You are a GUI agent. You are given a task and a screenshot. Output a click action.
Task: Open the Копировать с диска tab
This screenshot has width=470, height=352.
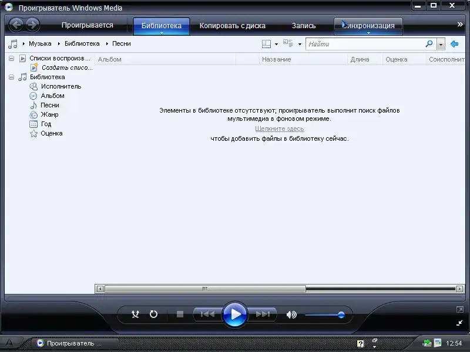(x=233, y=26)
